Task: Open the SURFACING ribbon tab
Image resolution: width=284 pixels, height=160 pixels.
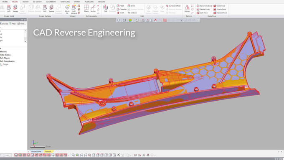Action: [x=65, y=2]
